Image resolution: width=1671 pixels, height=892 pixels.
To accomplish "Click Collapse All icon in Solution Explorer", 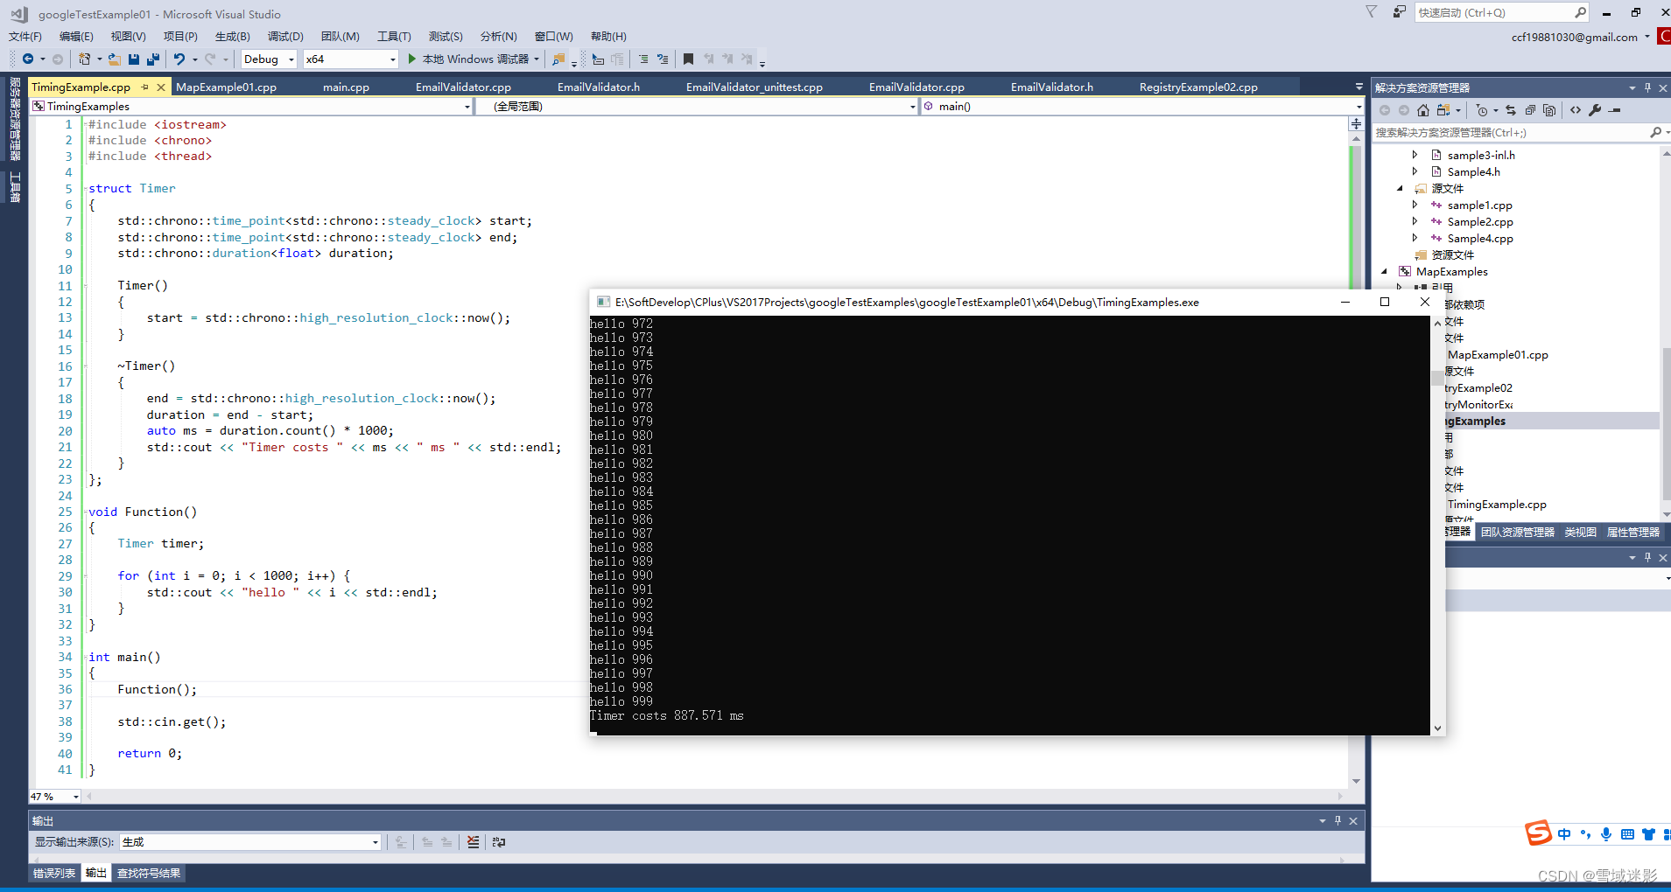I will coord(1530,110).
